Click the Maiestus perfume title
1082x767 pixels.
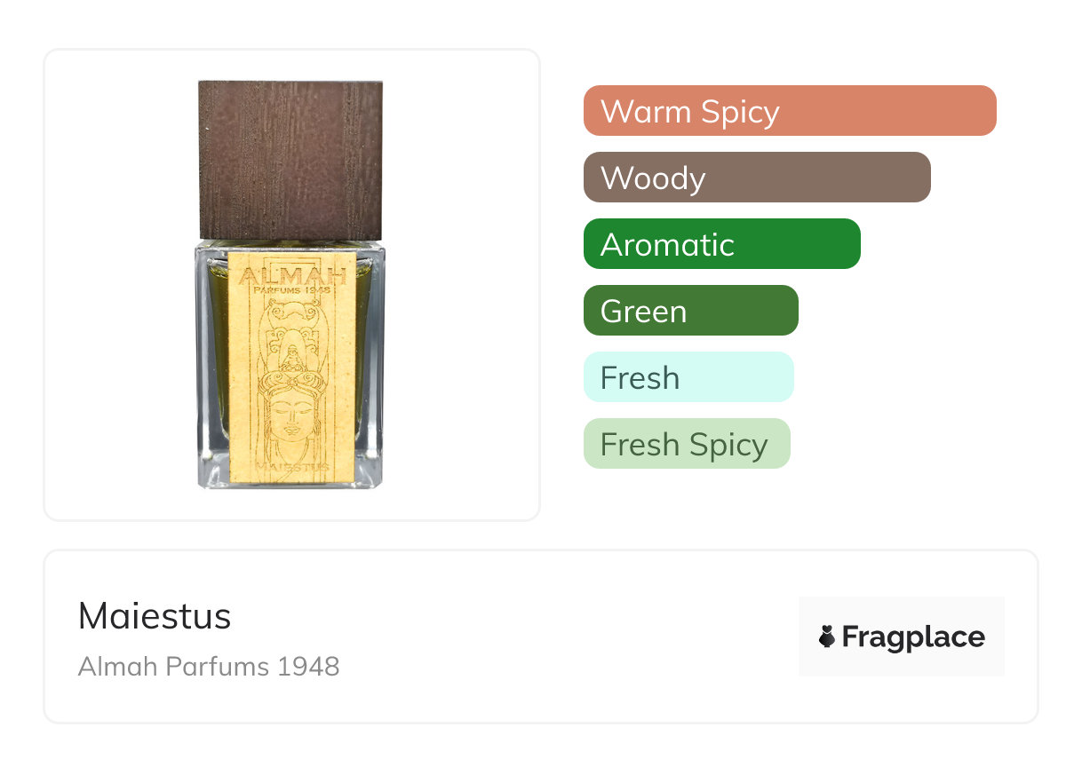pyautogui.click(x=155, y=616)
